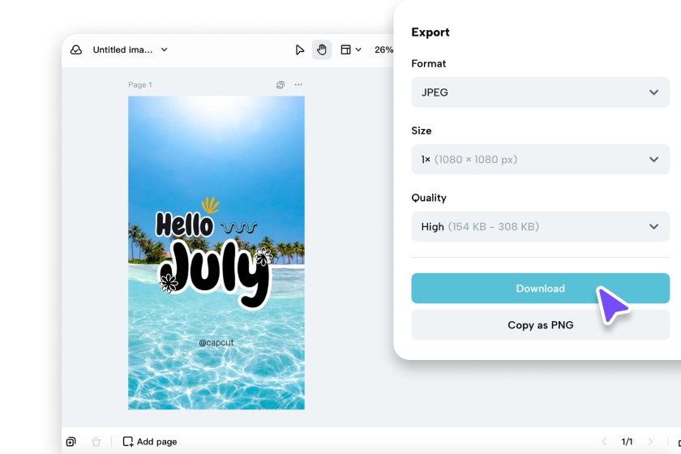Click the Page 1 label
The width and height of the screenshot is (681, 454).
139,84
